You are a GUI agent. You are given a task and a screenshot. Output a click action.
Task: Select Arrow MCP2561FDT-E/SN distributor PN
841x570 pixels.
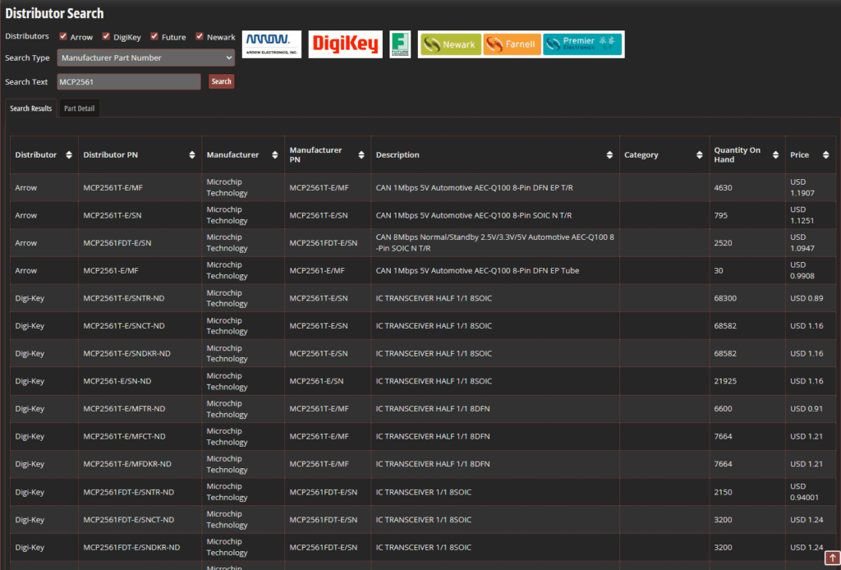117,243
